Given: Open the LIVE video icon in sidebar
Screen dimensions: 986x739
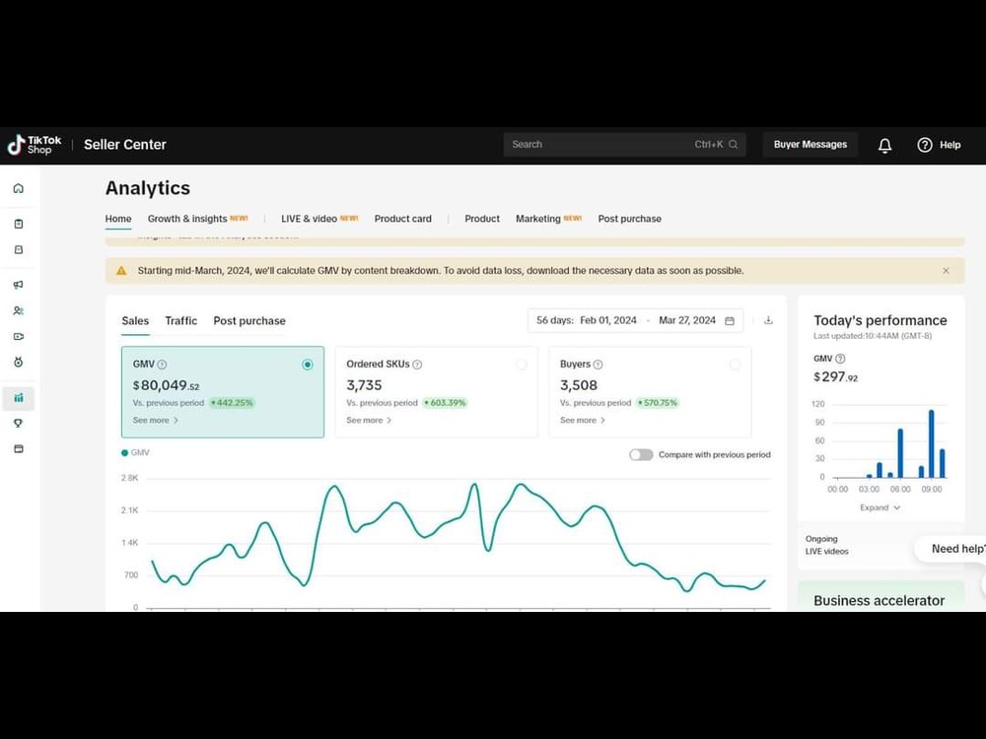Looking at the screenshot, I should pos(18,336).
